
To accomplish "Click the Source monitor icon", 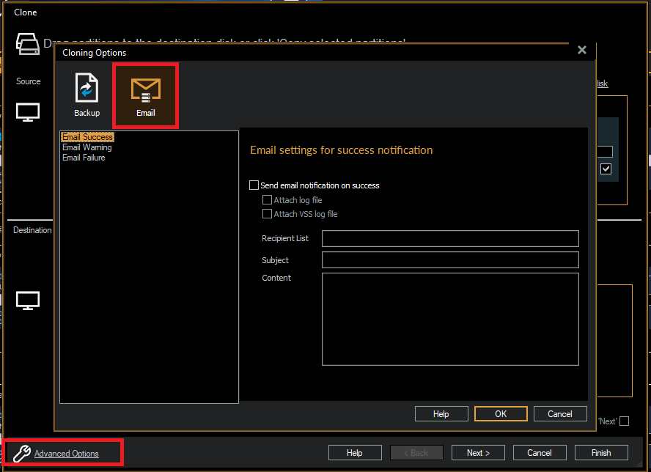I will pos(27,111).
